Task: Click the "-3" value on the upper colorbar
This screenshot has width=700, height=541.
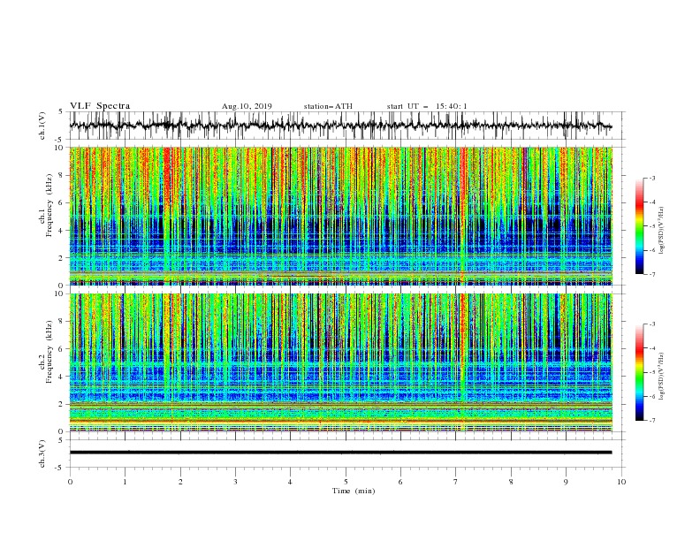Action: [651, 178]
